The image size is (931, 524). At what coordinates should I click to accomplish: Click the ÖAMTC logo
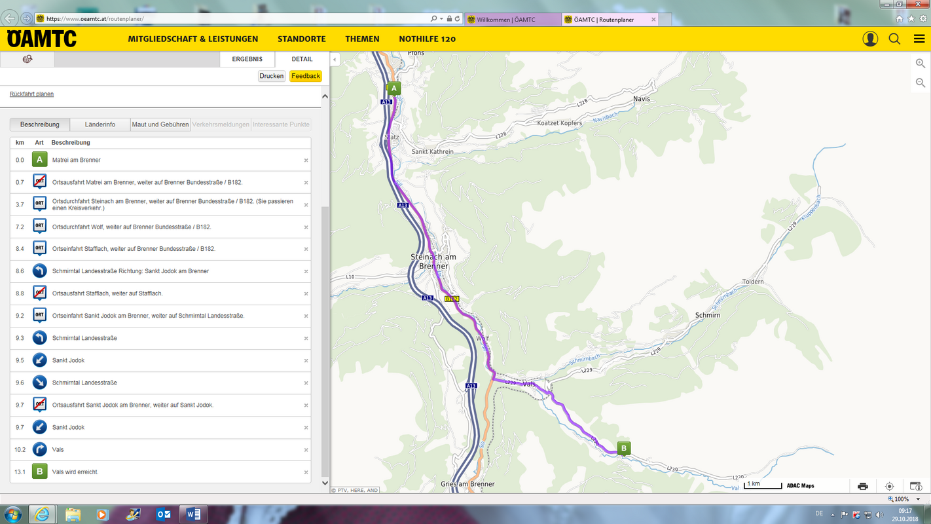[41, 39]
